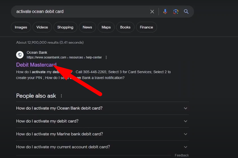Select the News tab

[87, 27]
